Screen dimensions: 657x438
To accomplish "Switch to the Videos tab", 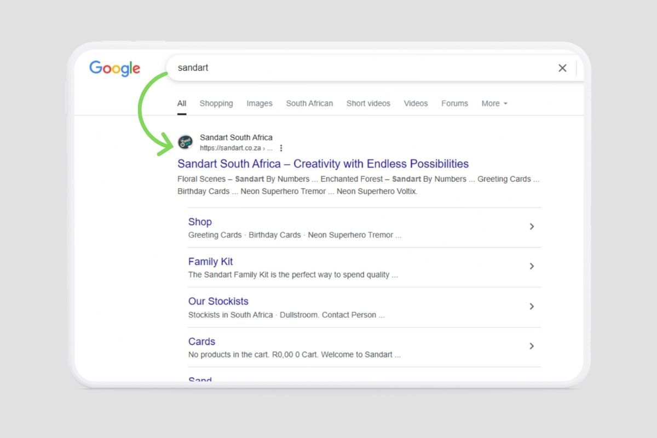I will pos(416,103).
